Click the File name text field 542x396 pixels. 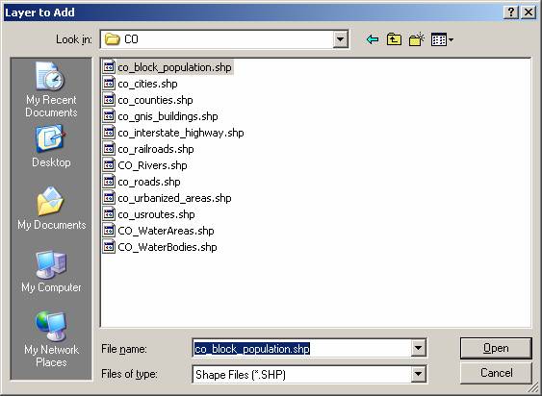click(301, 348)
